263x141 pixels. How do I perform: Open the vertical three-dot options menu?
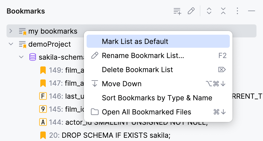point(237,11)
